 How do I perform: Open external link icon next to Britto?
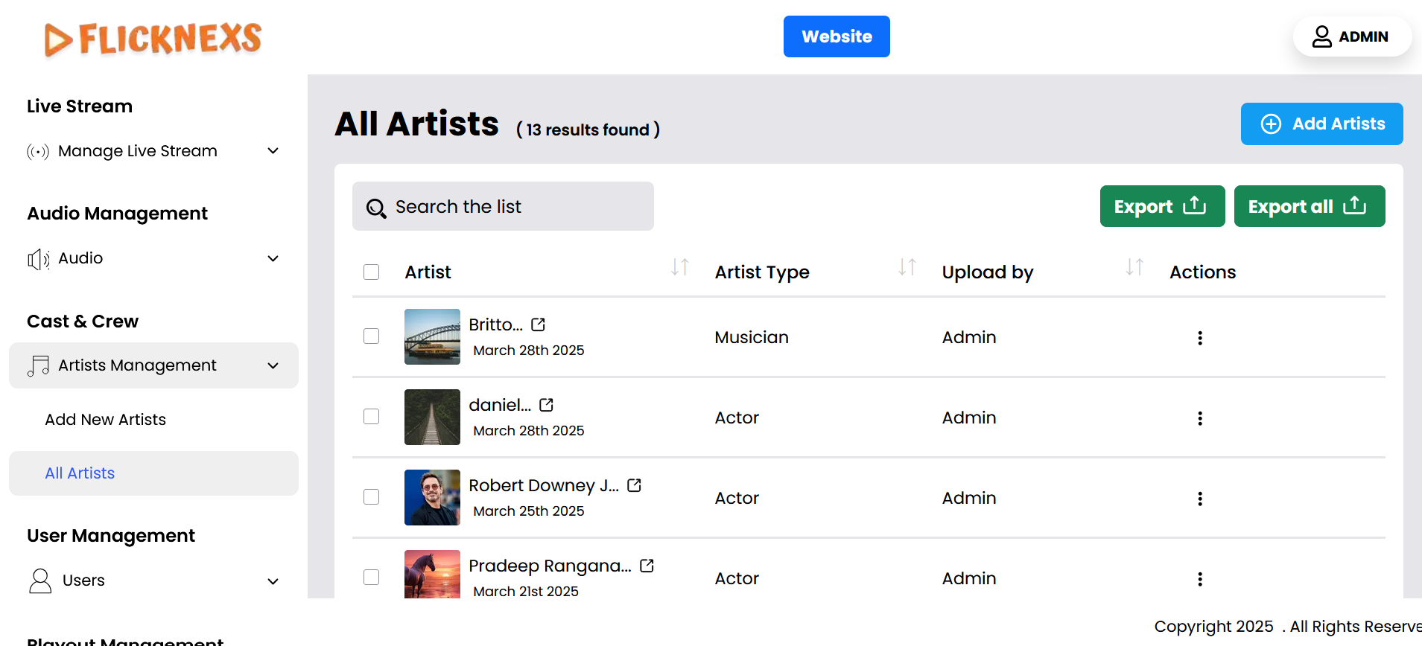(x=538, y=324)
